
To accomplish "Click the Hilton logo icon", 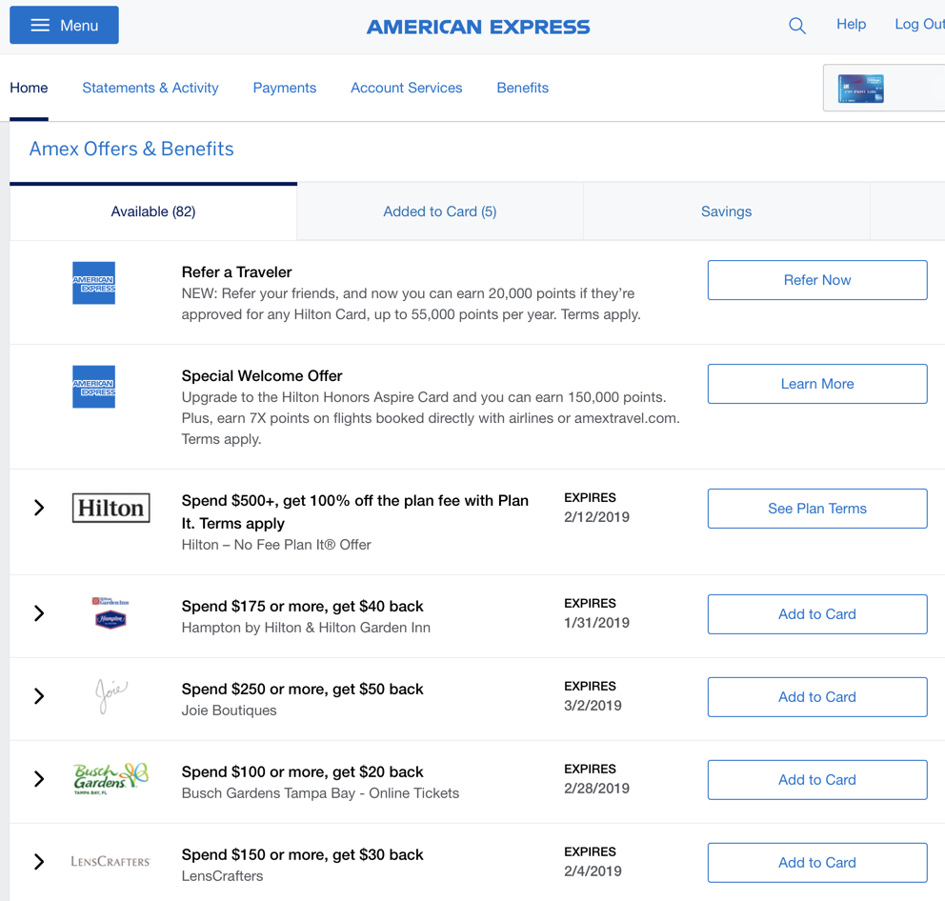I will pyautogui.click(x=111, y=508).
